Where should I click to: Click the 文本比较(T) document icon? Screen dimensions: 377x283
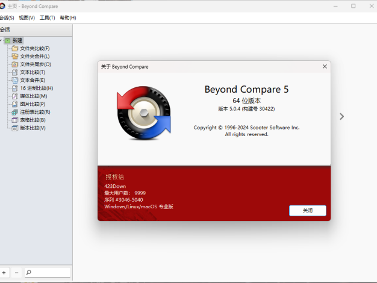(x=14, y=72)
